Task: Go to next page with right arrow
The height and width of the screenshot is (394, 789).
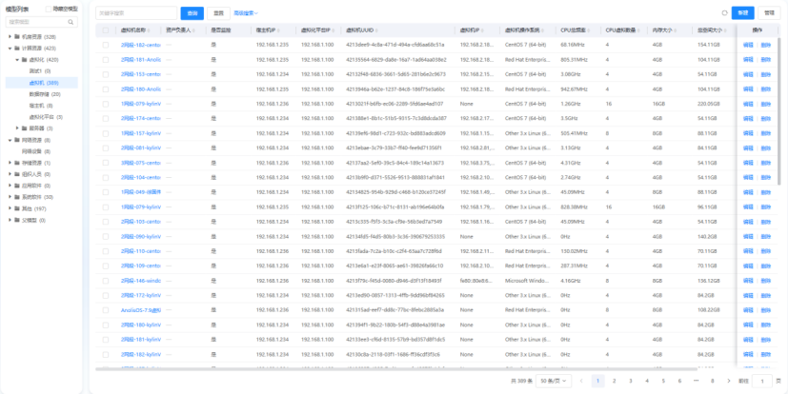Action: tap(729, 381)
